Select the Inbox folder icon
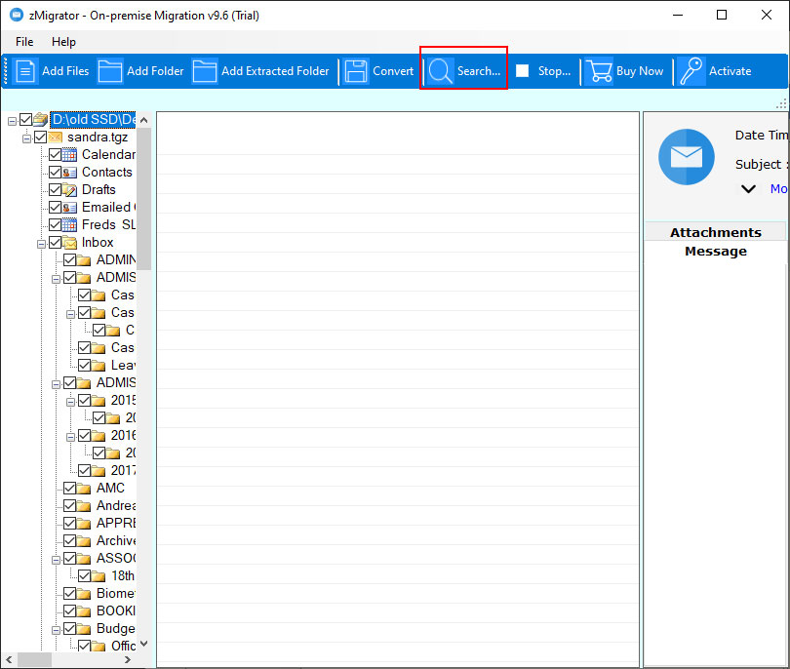The image size is (790, 669). (x=69, y=242)
